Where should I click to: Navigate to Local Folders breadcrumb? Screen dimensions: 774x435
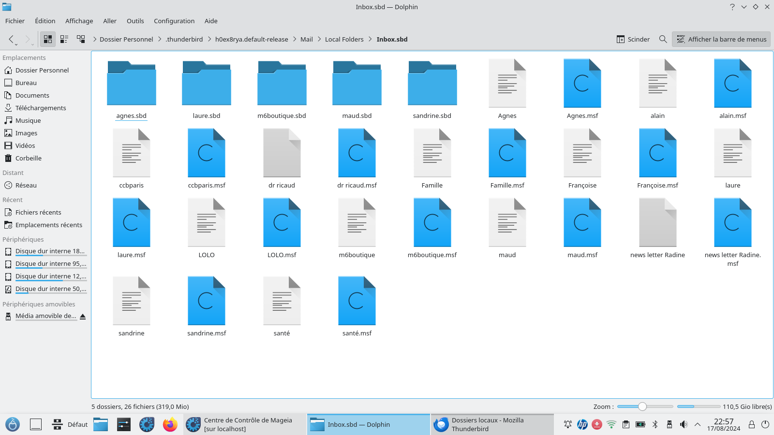(x=344, y=39)
